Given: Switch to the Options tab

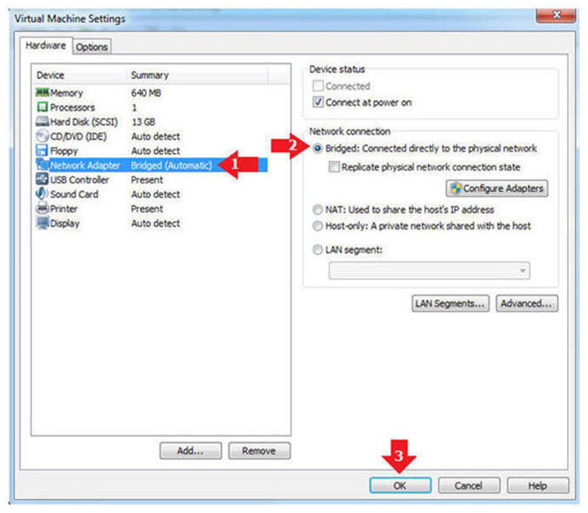Looking at the screenshot, I should (x=92, y=47).
